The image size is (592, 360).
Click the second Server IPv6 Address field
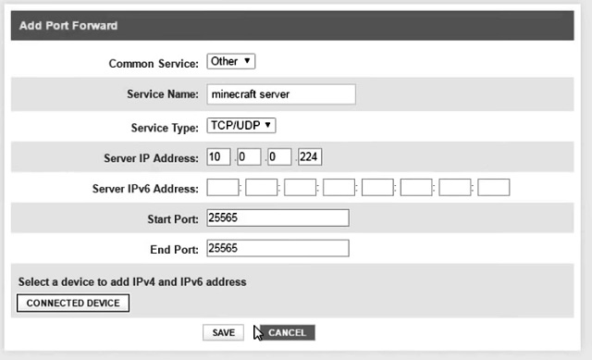point(261,187)
